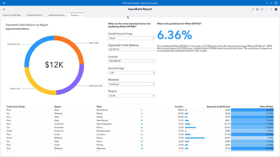Click the 'Midwest 26.1%' chart label

pyautogui.click(x=14, y=44)
